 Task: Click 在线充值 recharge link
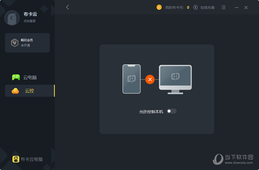coord(208,8)
